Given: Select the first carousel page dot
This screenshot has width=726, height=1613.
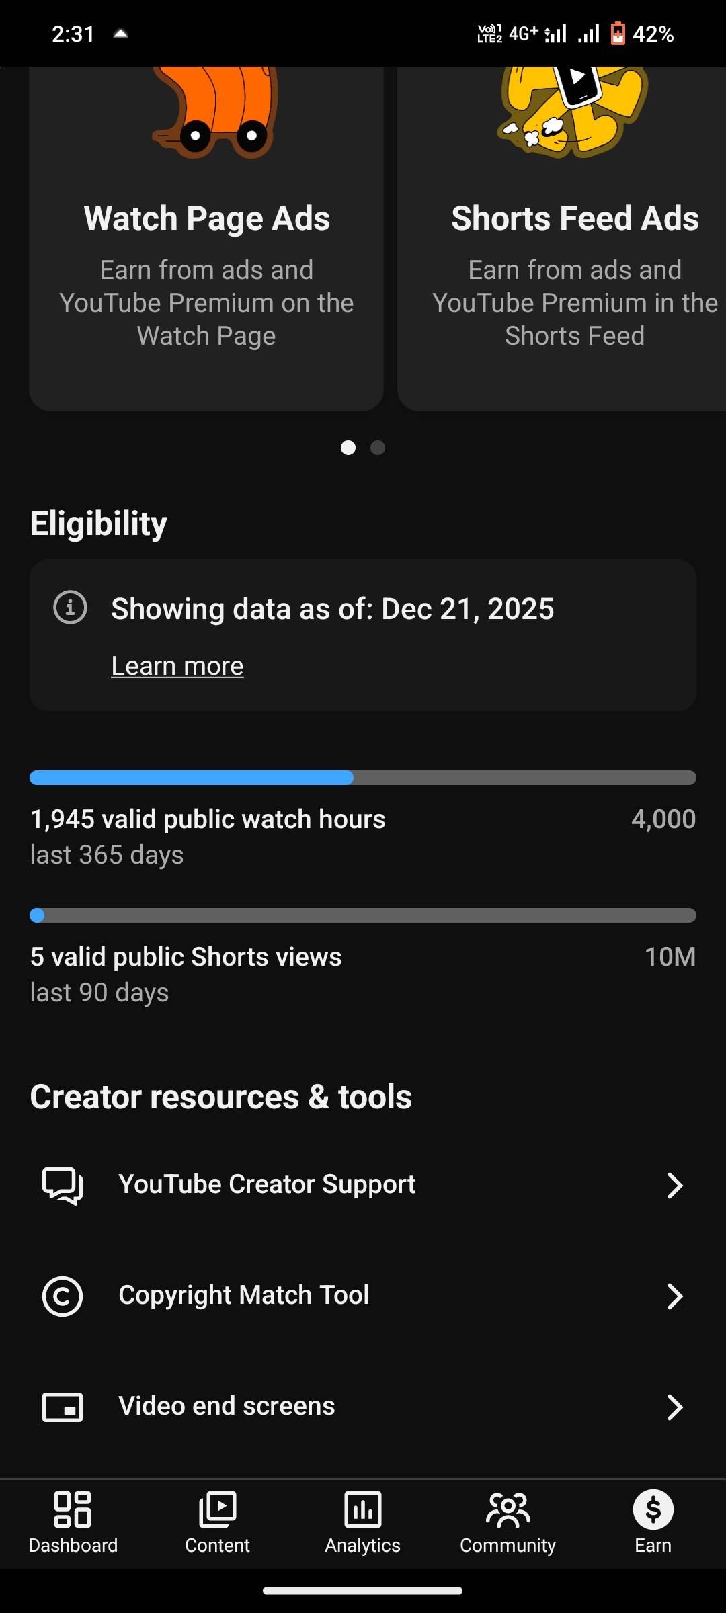Looking at the screenshot, I should pyautogui.click(x=348, y=448).
